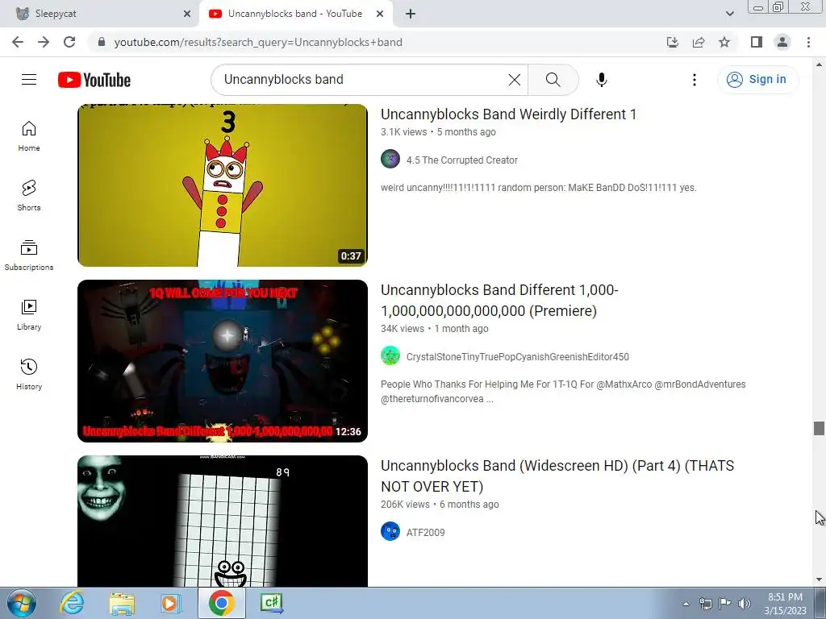This screenshot has height=619, width=826.
Task: Visit CrystalStoneTinyTruePopCyanishGreenishEditor450 channel
Action: [517, 357]
